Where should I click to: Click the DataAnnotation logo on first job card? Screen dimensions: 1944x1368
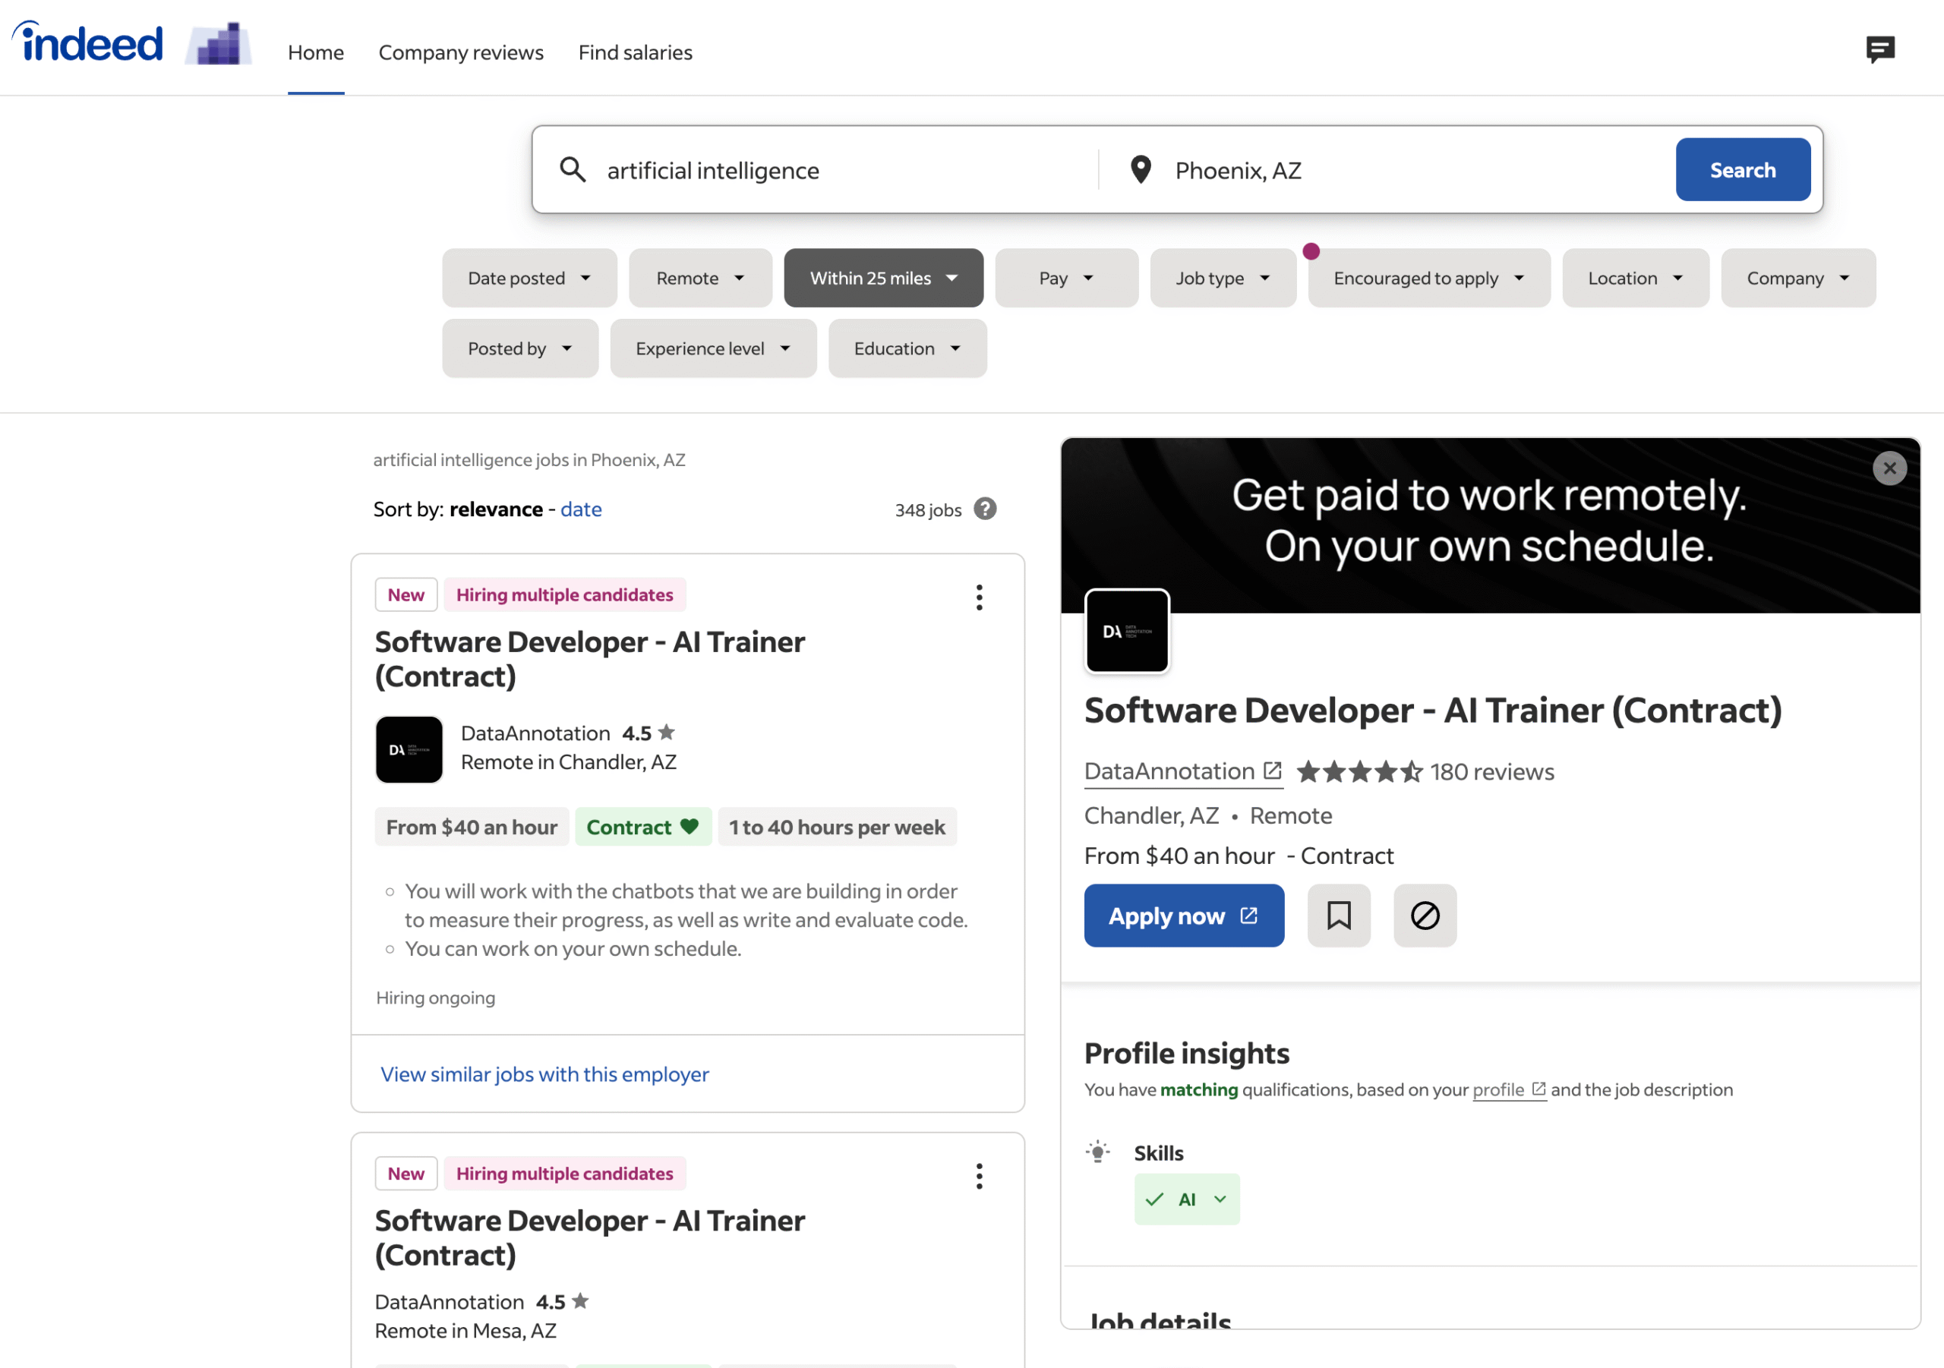409,749
